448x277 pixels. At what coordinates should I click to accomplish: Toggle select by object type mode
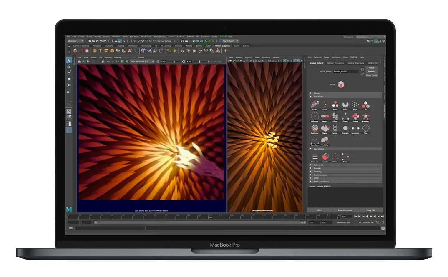(x=120, y=41)
